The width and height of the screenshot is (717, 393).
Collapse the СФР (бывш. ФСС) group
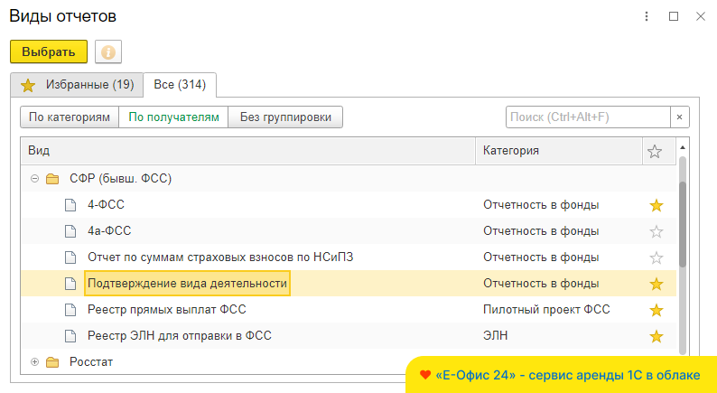coord(35,179)
